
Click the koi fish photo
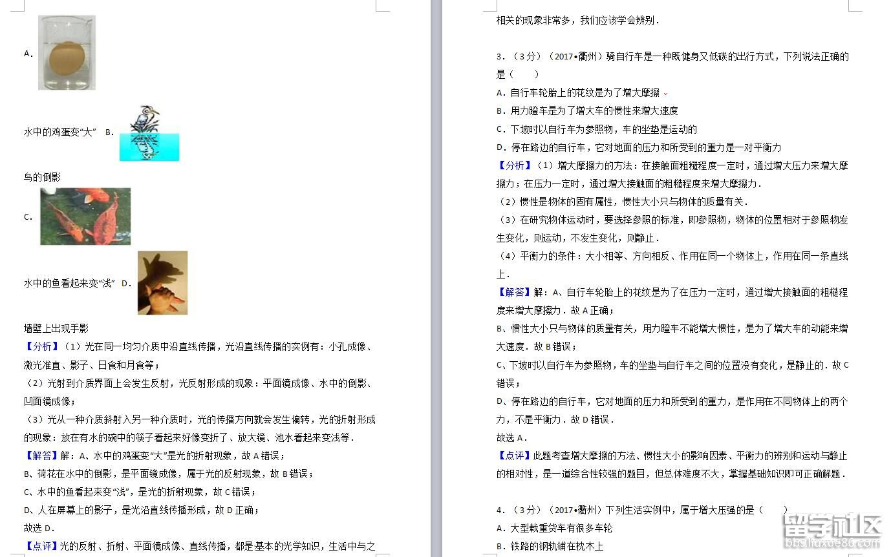[85, 216]
